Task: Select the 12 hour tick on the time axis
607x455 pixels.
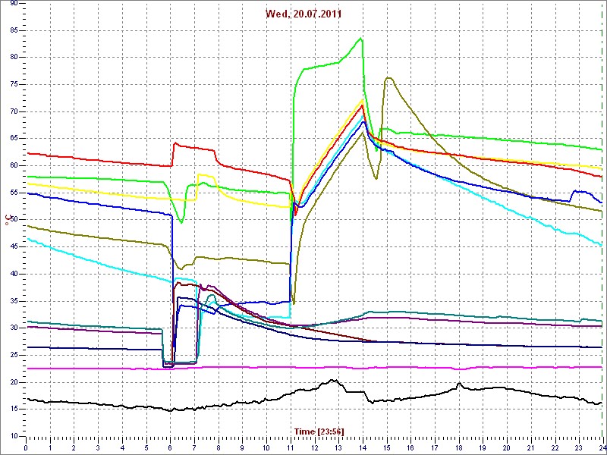Action: [314, 448]
